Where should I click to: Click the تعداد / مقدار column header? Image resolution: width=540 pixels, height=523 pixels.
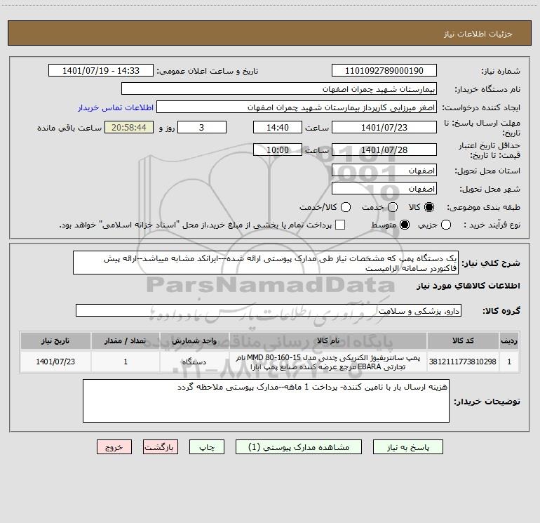(126, 340)
